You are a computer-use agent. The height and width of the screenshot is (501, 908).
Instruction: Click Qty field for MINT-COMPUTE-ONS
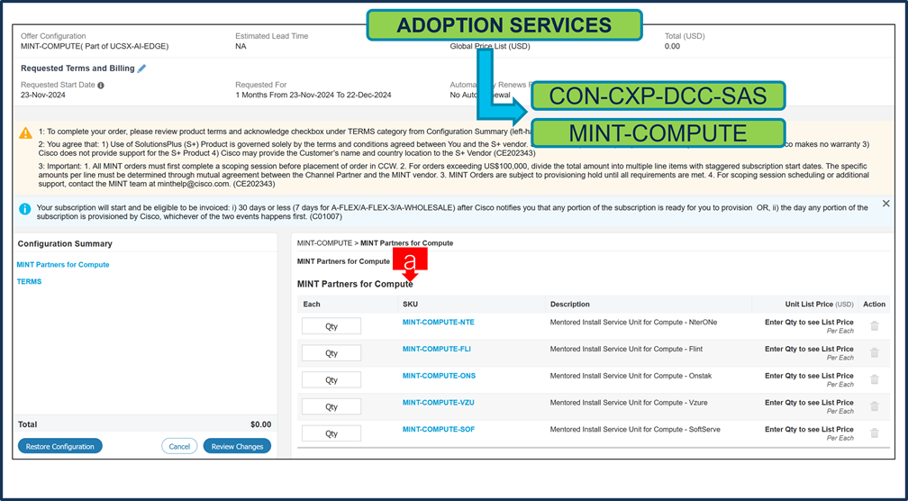[331, 379]
